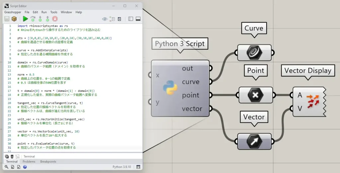
Task: Open the Tools menu
Action: coord(54,12)
